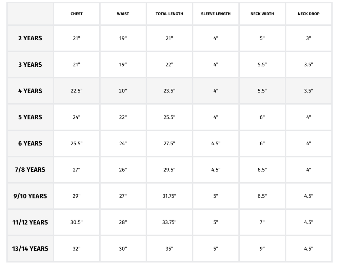
Task: Select the 33.75" total length cell
Action: click(x=169, y=223)
